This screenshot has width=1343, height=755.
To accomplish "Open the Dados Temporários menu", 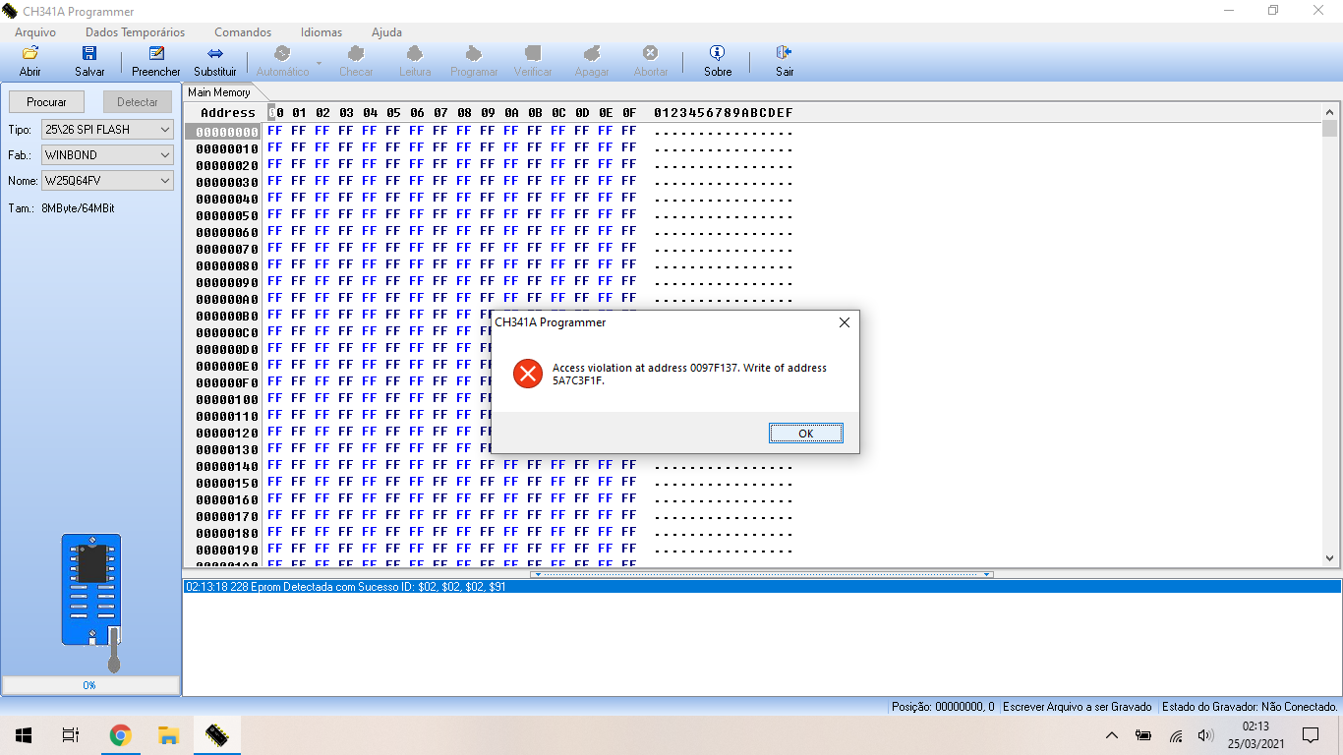I will (135, 32).
